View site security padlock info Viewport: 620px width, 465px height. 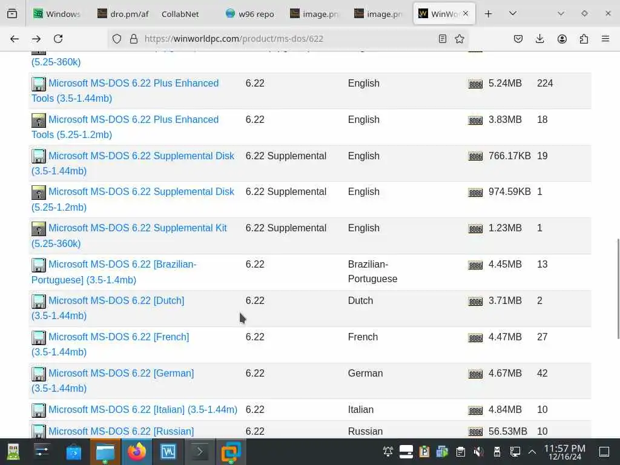tap(134, 39)
